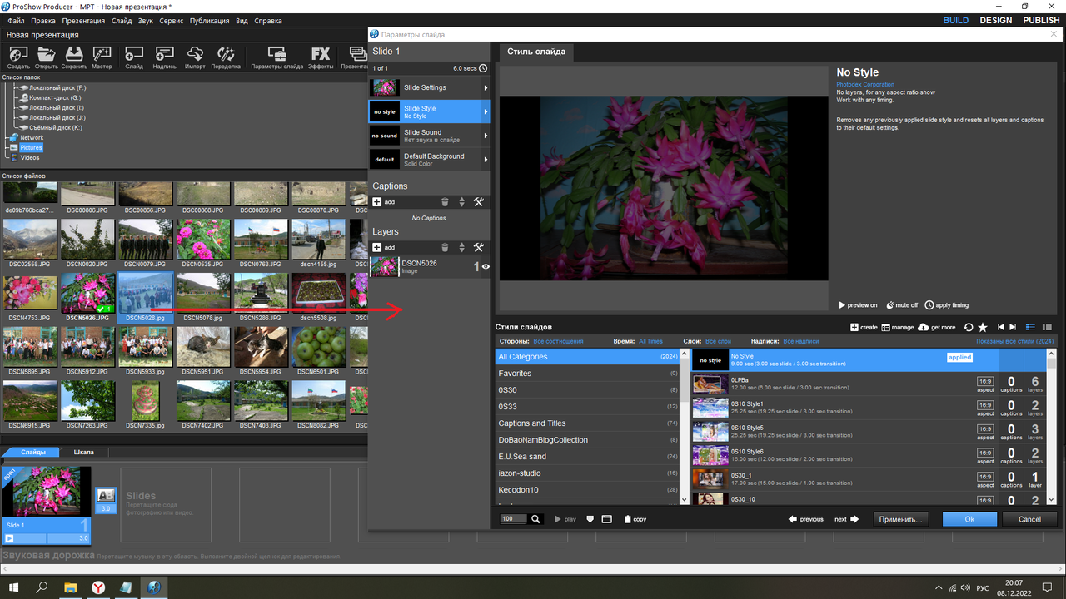The height and width of the screenshot is (599, 1066).
Task: Open the tools wrench icon in Captions section
Action: [x=478, y=202]
